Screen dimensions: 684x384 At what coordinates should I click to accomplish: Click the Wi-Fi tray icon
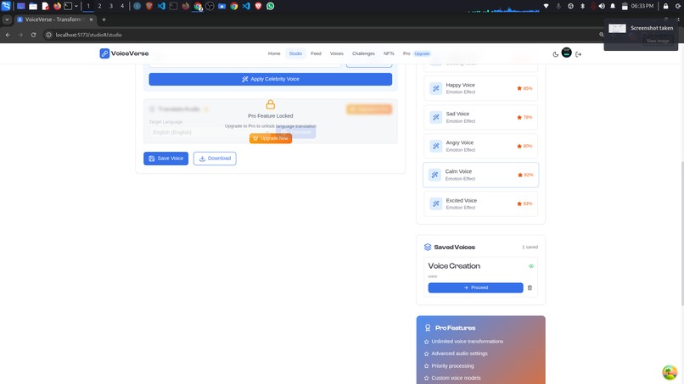click(x=547, y=6)
